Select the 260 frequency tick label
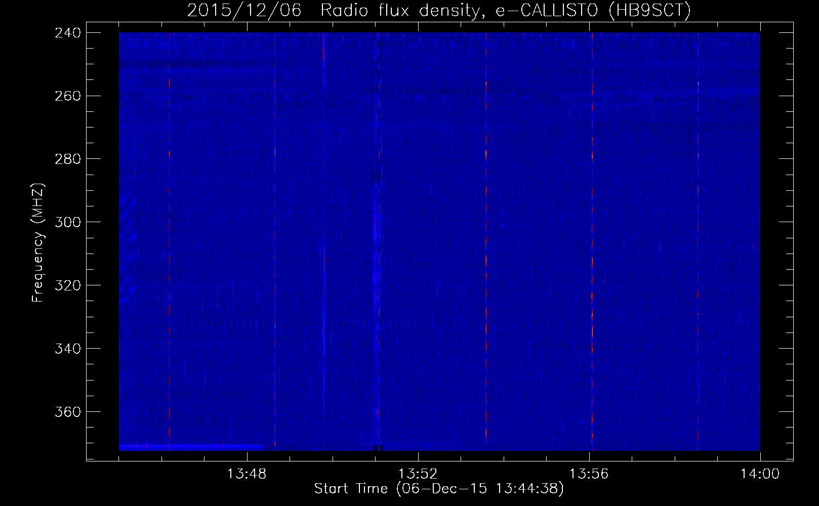Screen dimensions: 819x506 pyautogui.click(x=68, y=96)
